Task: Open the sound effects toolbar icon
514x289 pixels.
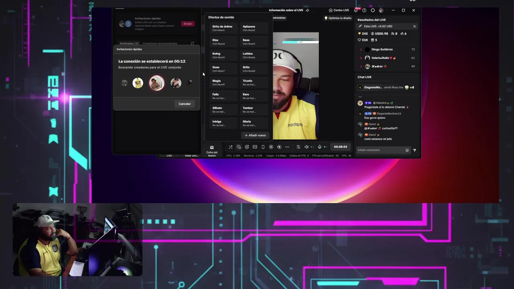Action: click(x=239, y=147)
